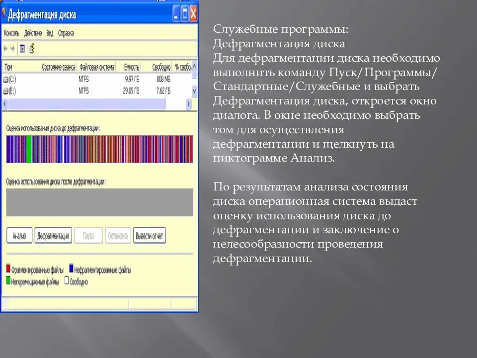Click the Back navigation arrow icon

coord(5,49)
